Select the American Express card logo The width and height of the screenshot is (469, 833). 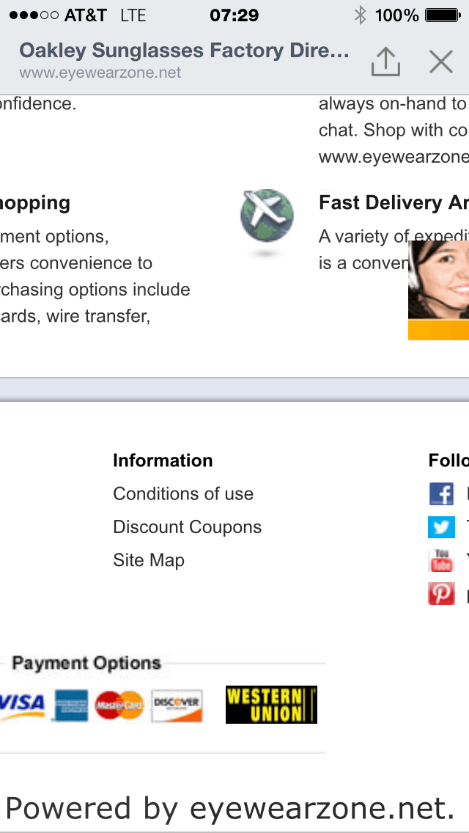pos(71,705)
